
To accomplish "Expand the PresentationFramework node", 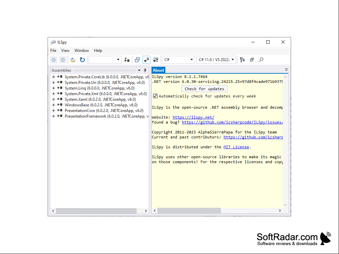I will [x=53, y=116].
